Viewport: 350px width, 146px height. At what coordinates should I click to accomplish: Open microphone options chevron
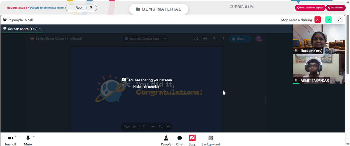34,137
